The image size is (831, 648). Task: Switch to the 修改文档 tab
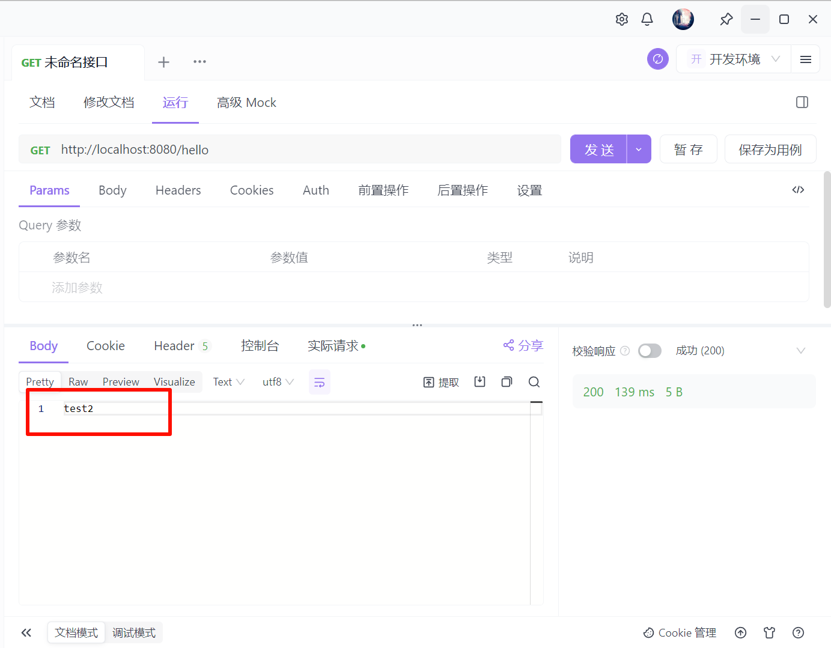109,102
